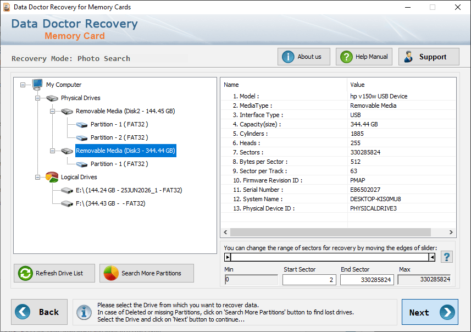This screenshot has height=332, width=471.
Task: Click the Value column header
Action: pyautogui.click(x=402, y=85)
